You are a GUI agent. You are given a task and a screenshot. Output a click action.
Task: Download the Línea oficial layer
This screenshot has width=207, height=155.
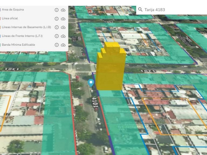[x=63, y=19]
